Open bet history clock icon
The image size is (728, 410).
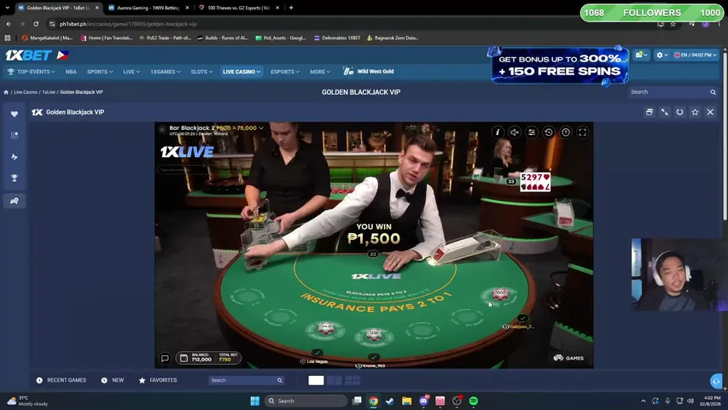point(548,132)
